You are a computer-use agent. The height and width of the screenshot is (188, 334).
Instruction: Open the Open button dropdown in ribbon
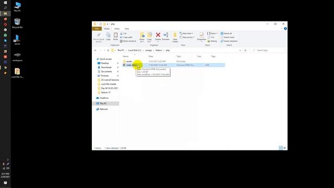point(217,33)
